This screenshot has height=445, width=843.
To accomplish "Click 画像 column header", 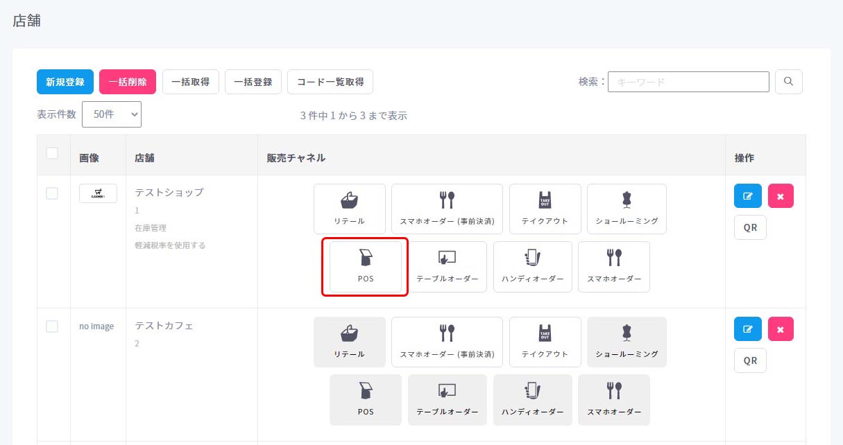I will pyautogui.click(x=90, y=158).
